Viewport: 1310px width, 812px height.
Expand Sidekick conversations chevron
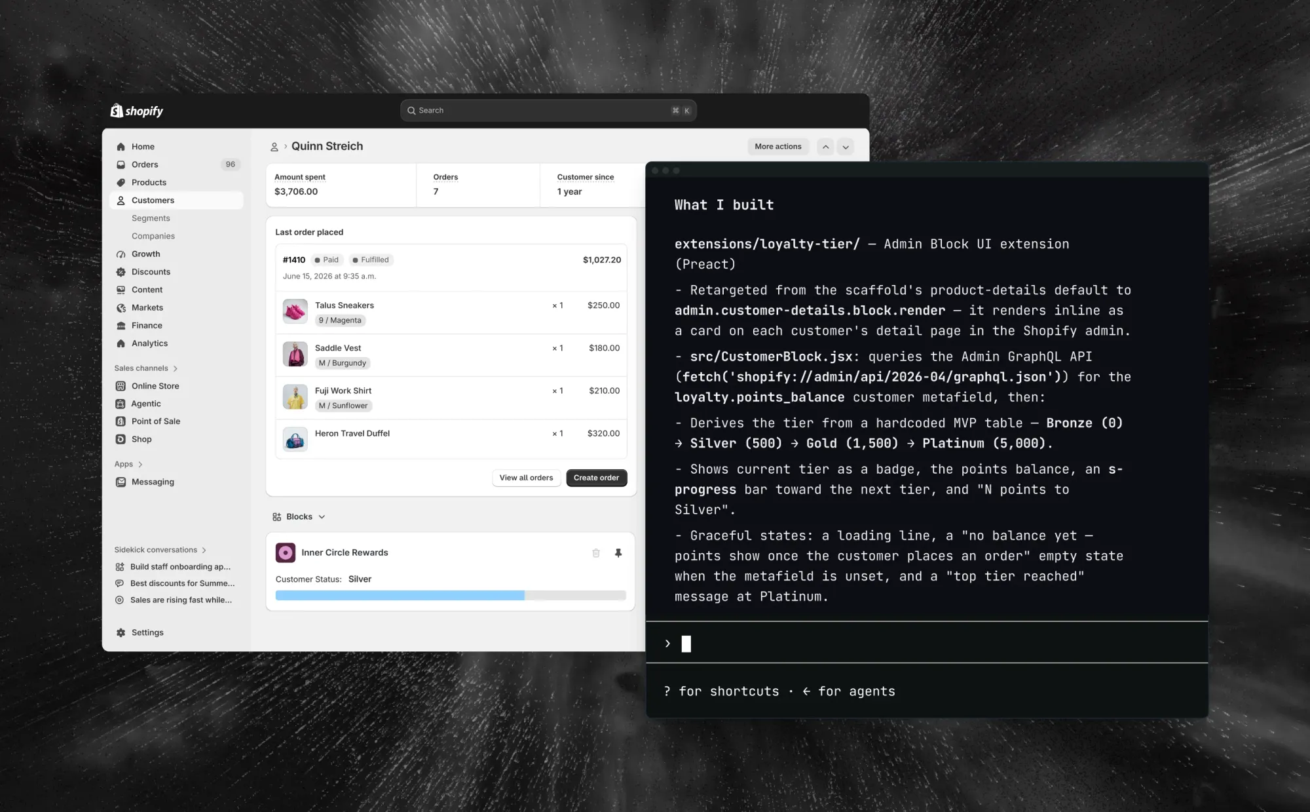pos(204,551)
